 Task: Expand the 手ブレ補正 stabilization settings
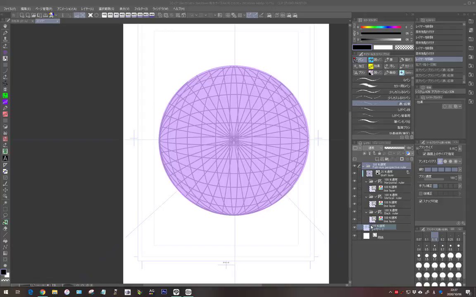pyautogui.click(x=460, y=186)
